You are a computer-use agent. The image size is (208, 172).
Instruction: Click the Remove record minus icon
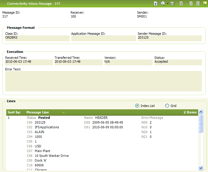[x=191, y=4]
